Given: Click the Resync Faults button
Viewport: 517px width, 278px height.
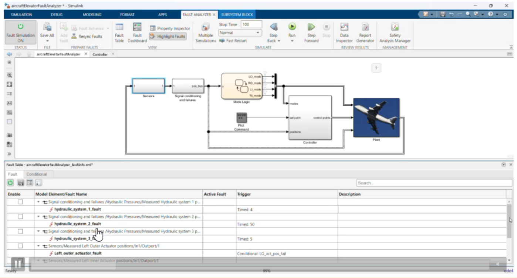Looking at the screenshot, I should coord(87,37).
